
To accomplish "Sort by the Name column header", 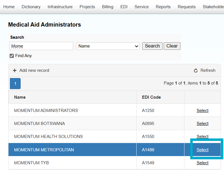I will click(20, 97).
